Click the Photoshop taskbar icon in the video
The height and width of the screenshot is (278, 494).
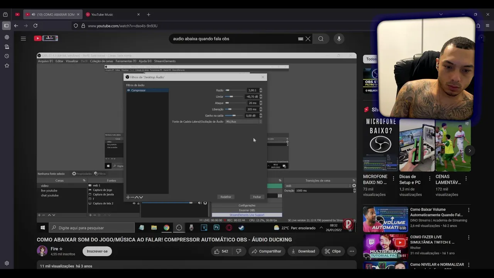[217, 228]
